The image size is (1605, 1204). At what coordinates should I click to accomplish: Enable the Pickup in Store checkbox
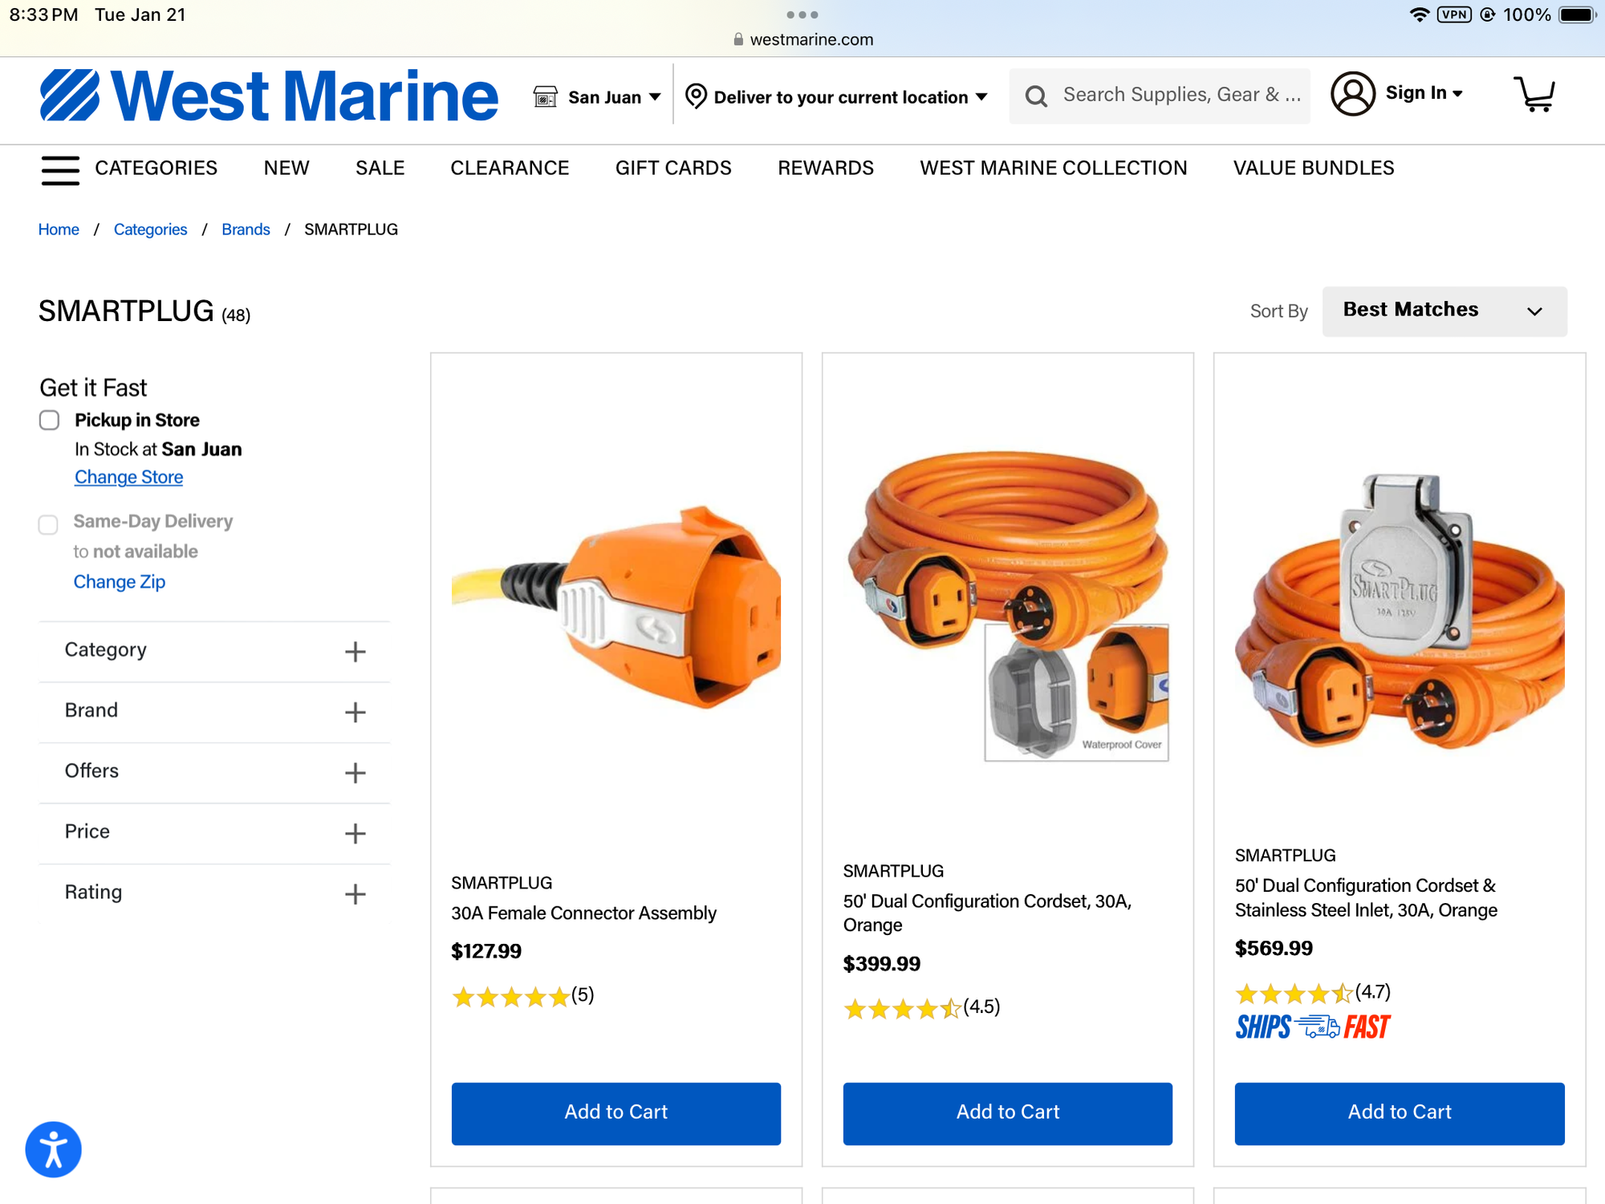click(50, 420)
